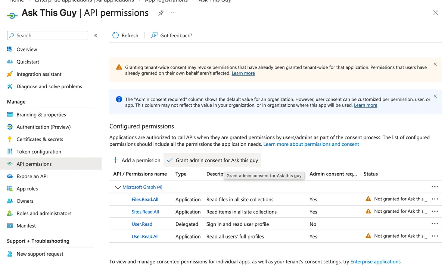Focus the sidebar Search field
This screenshot has width=448, height=269.
(47, 35)
